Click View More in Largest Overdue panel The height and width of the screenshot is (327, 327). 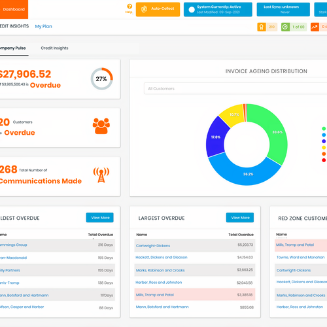[x=240, y=218]
